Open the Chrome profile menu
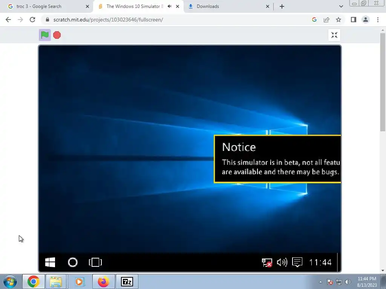 (366, 20)
